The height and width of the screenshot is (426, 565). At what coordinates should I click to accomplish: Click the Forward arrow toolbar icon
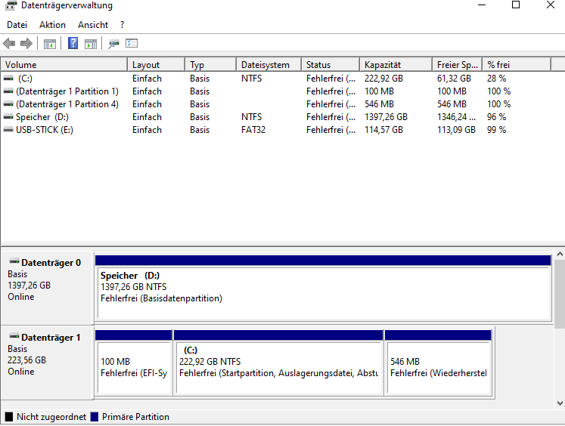tap(26, 44)
